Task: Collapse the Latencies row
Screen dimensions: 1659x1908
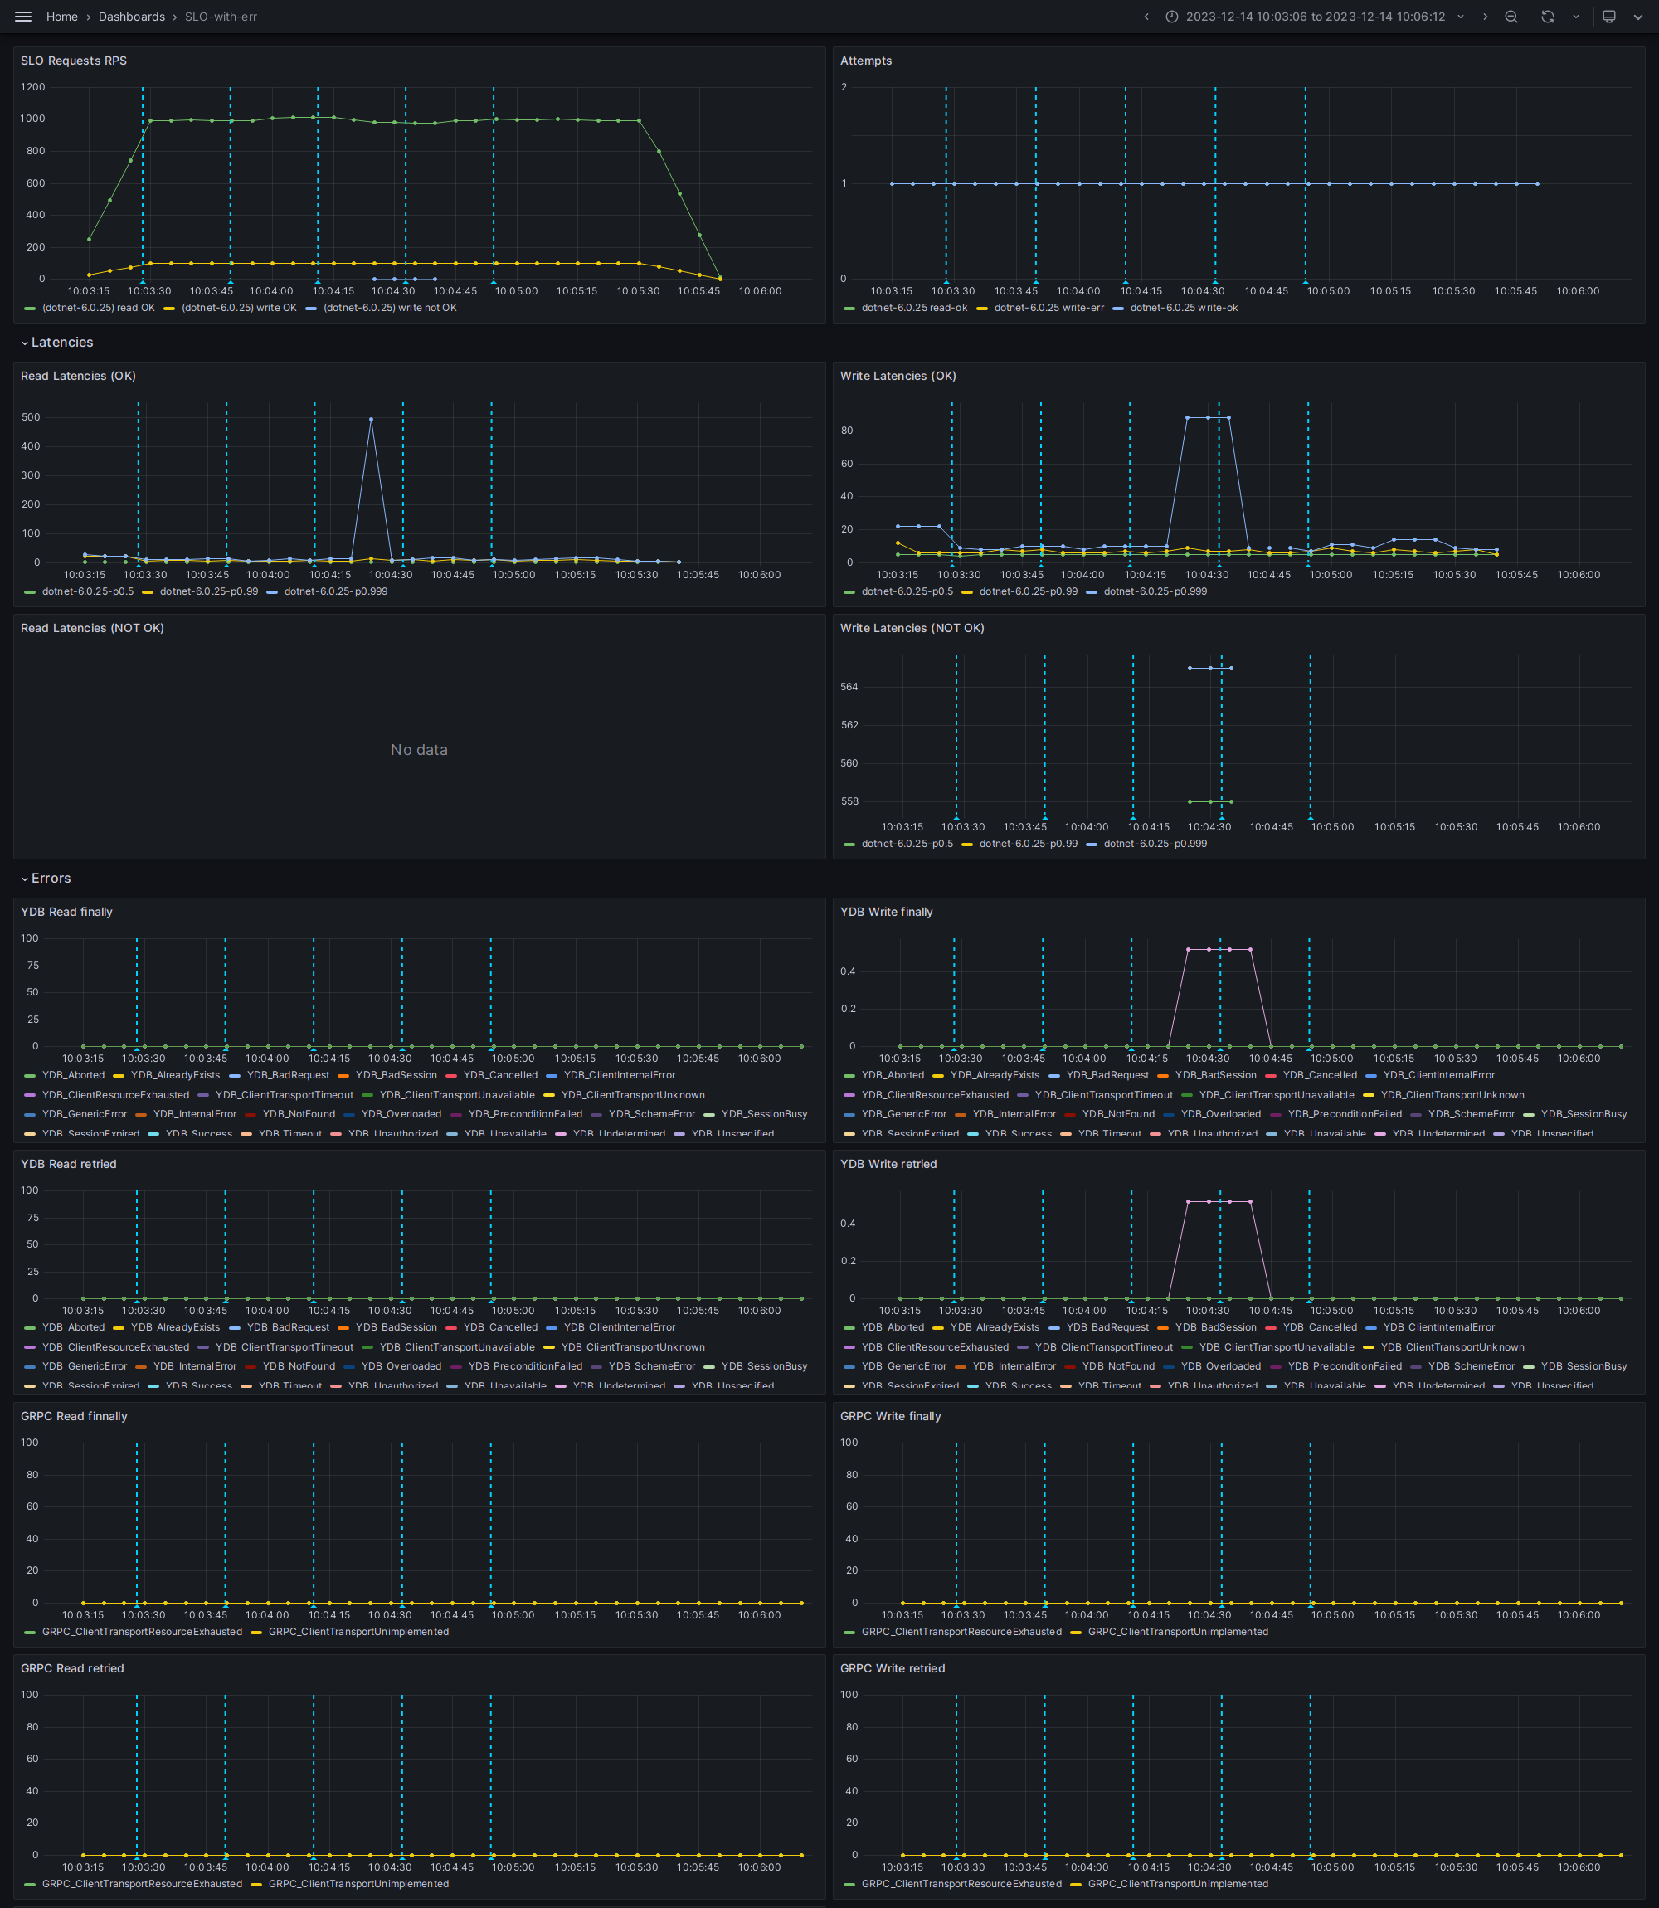Action: click(x=56, y=343)
